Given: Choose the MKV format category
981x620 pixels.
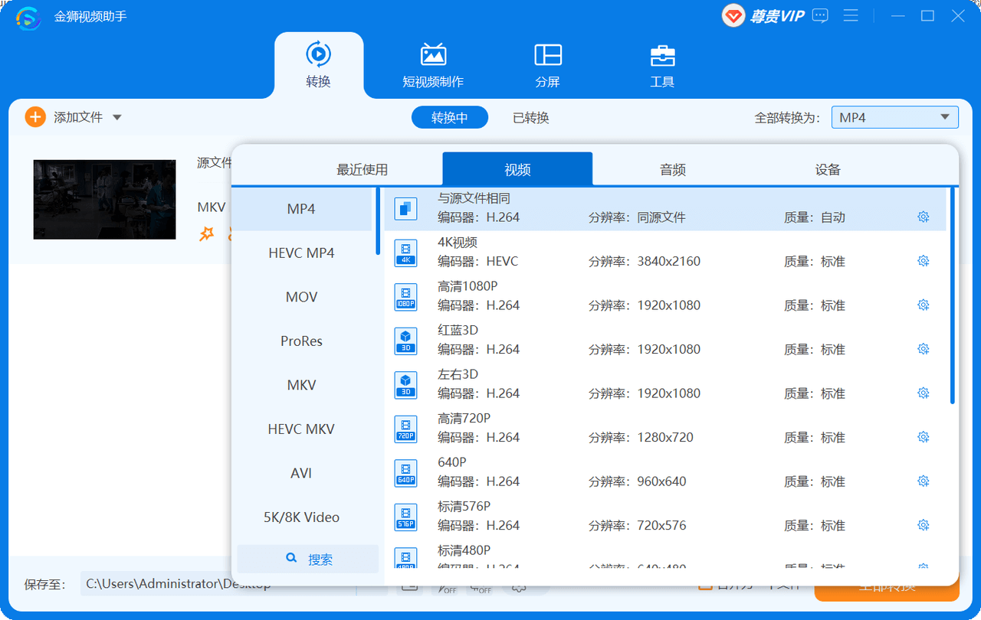Looking at the screenshot, I should [x=301, y=385].
